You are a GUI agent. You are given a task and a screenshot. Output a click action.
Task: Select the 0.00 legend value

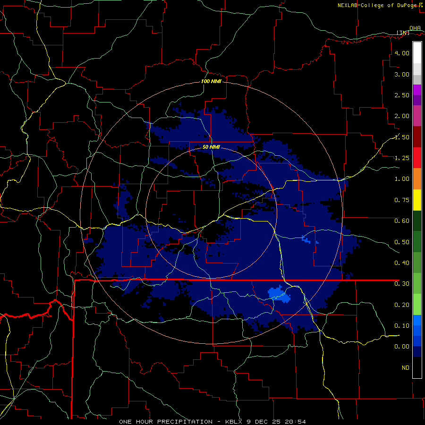[402, 347]
